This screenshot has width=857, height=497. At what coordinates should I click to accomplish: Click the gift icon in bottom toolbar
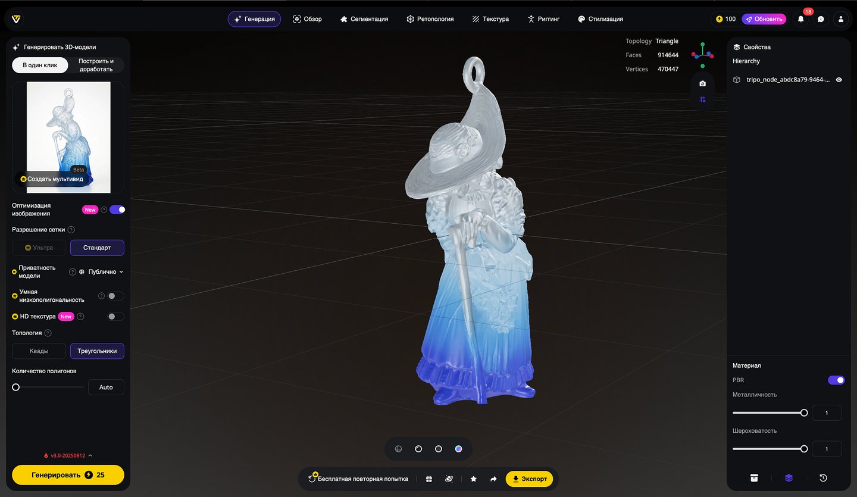click(x=429, y=479)
